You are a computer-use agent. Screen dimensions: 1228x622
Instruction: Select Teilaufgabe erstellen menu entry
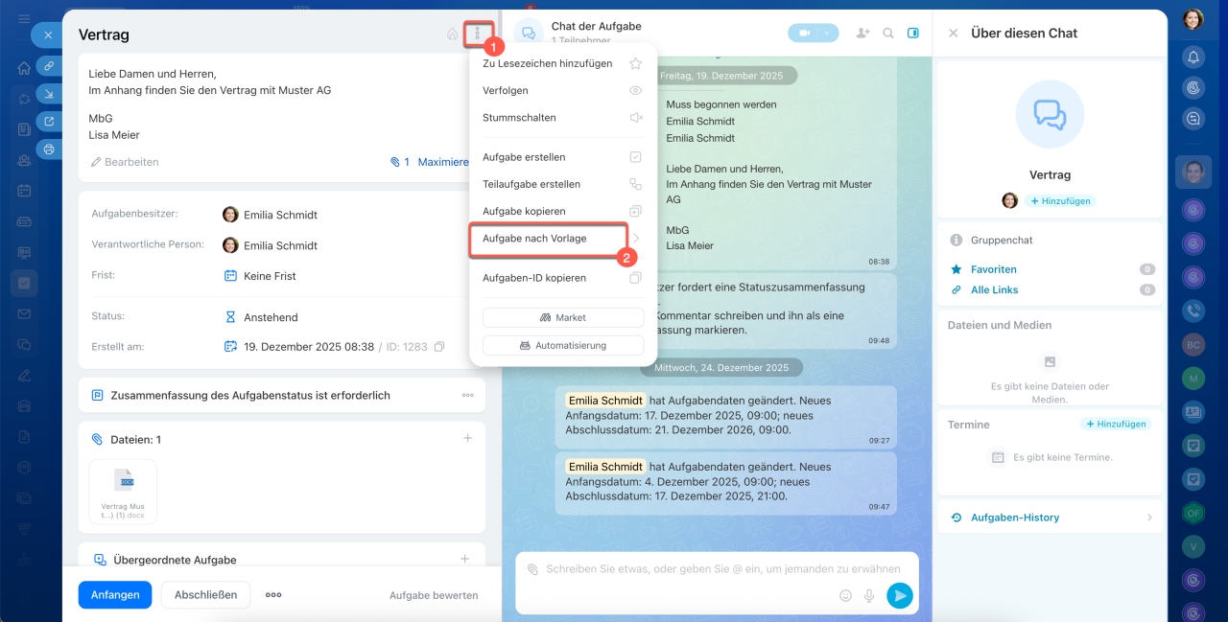pyautogui.click(x=562, y=184)
